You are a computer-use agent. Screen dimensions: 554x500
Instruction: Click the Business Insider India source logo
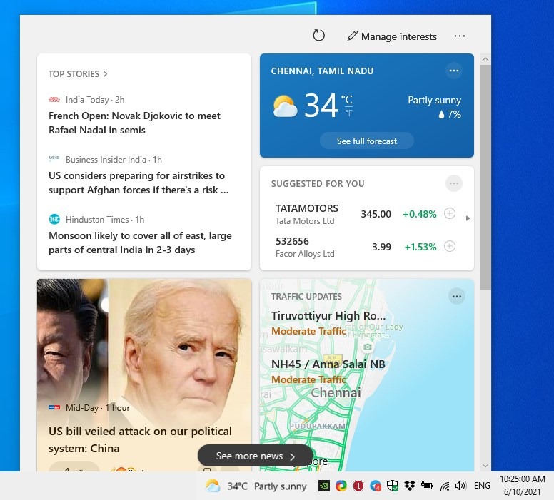pyautogui.click(x=54, y=158)
